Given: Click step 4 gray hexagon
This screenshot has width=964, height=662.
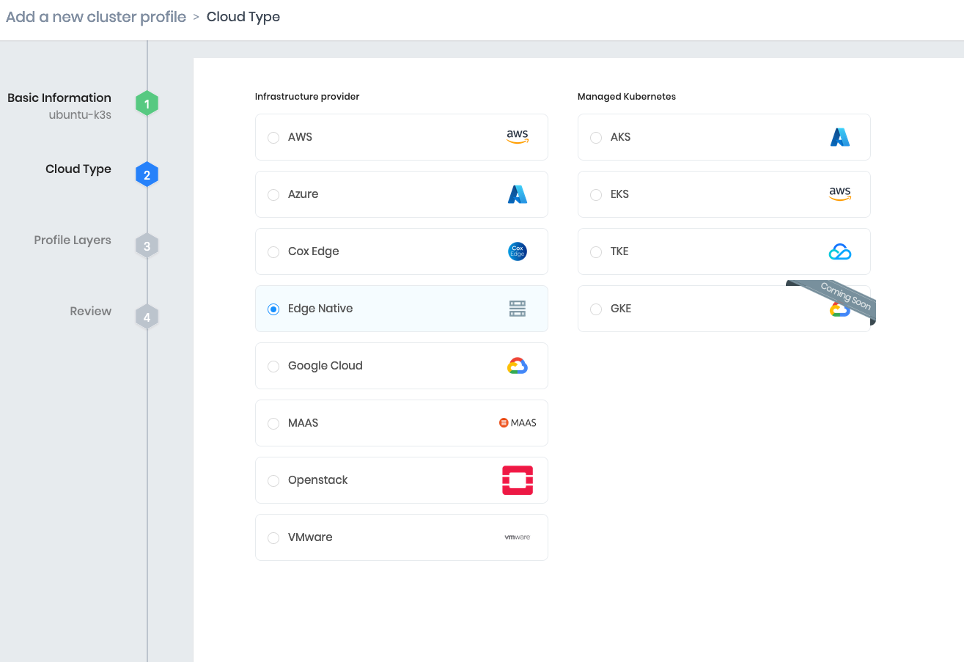Looking at the screenshot, I should tap(147, 317).
